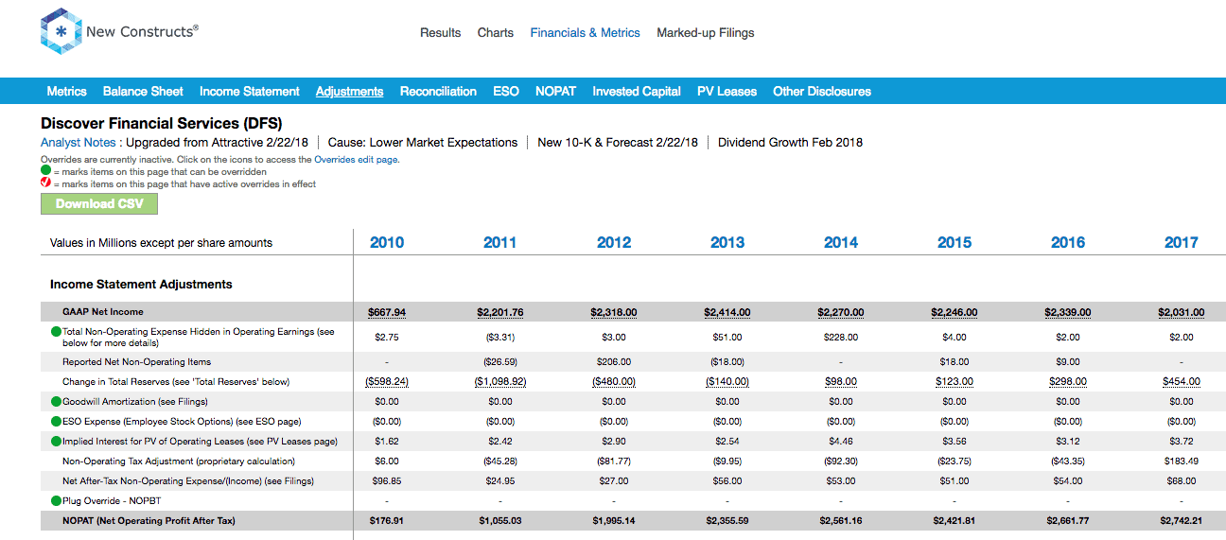Image resolution: width=1226 pixels, height=540 pixels.
Task: Click the Discover Financial Services (DFS) heading
Action: point(162,124)
